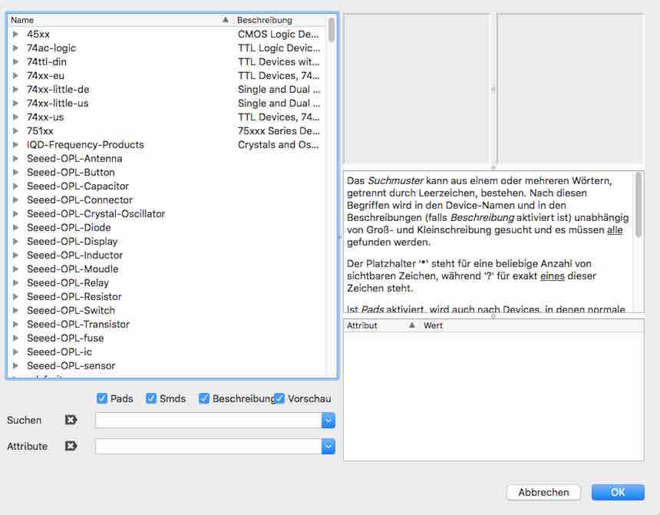
Task: Expand the Seeed-OPL-sensor library
Action: pos(15,366)
